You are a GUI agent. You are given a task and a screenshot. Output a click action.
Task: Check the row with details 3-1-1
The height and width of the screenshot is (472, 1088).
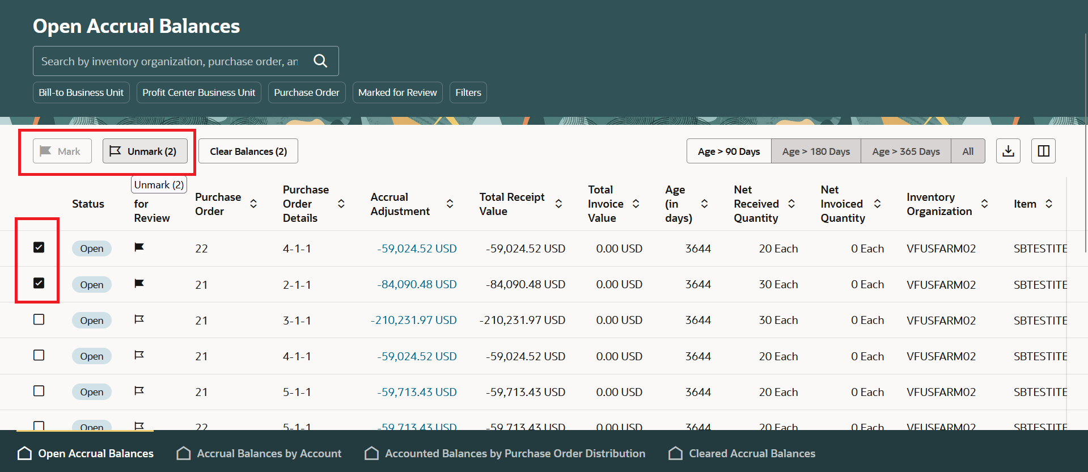[39, 319]
